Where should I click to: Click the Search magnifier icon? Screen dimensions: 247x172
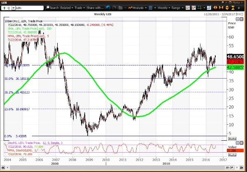(47, 7)
